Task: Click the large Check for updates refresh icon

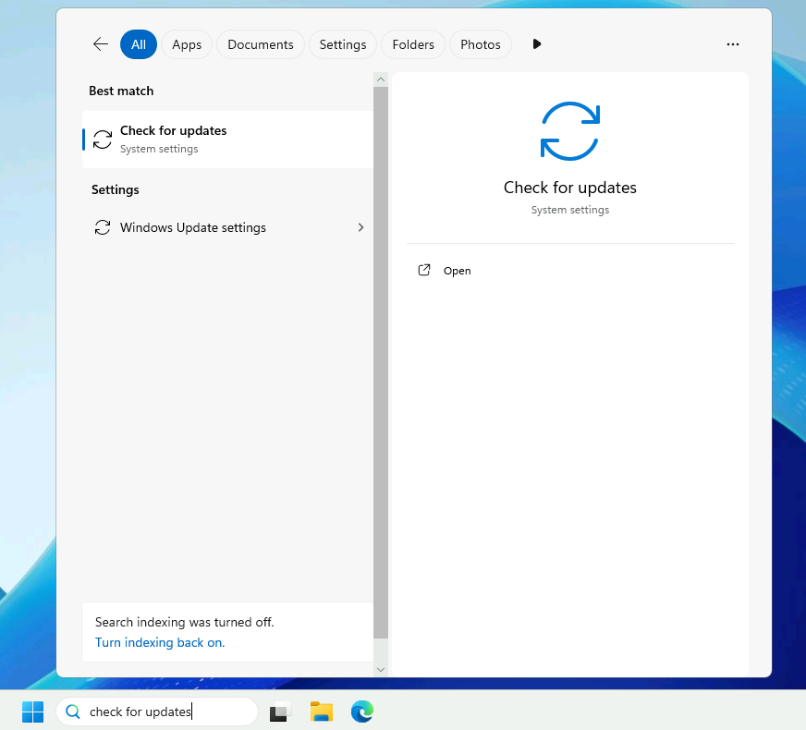Action: pyautogui.click(x=569, y=131)
